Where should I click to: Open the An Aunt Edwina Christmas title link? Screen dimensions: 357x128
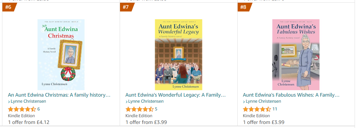click(59, 95)
